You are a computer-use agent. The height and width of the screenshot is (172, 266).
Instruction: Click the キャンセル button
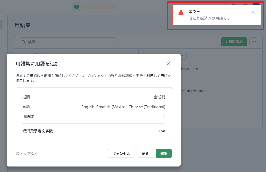121,154
